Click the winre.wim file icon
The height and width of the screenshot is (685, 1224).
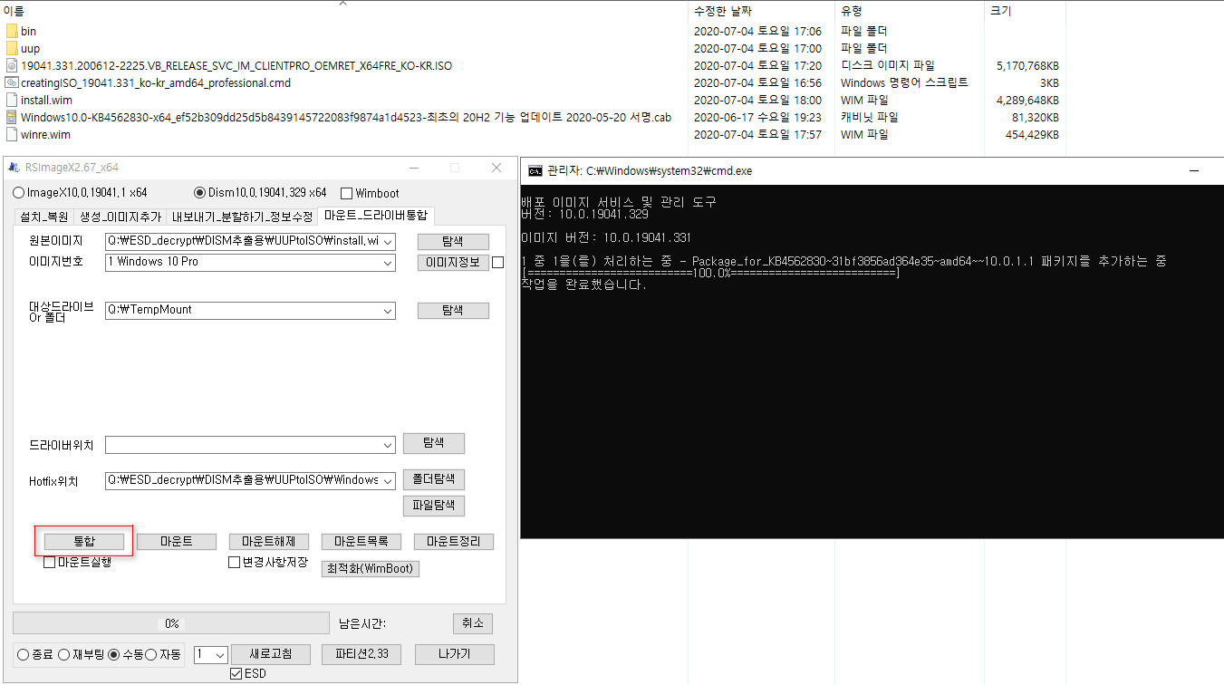pyautogui.click(x=12, y=134)
